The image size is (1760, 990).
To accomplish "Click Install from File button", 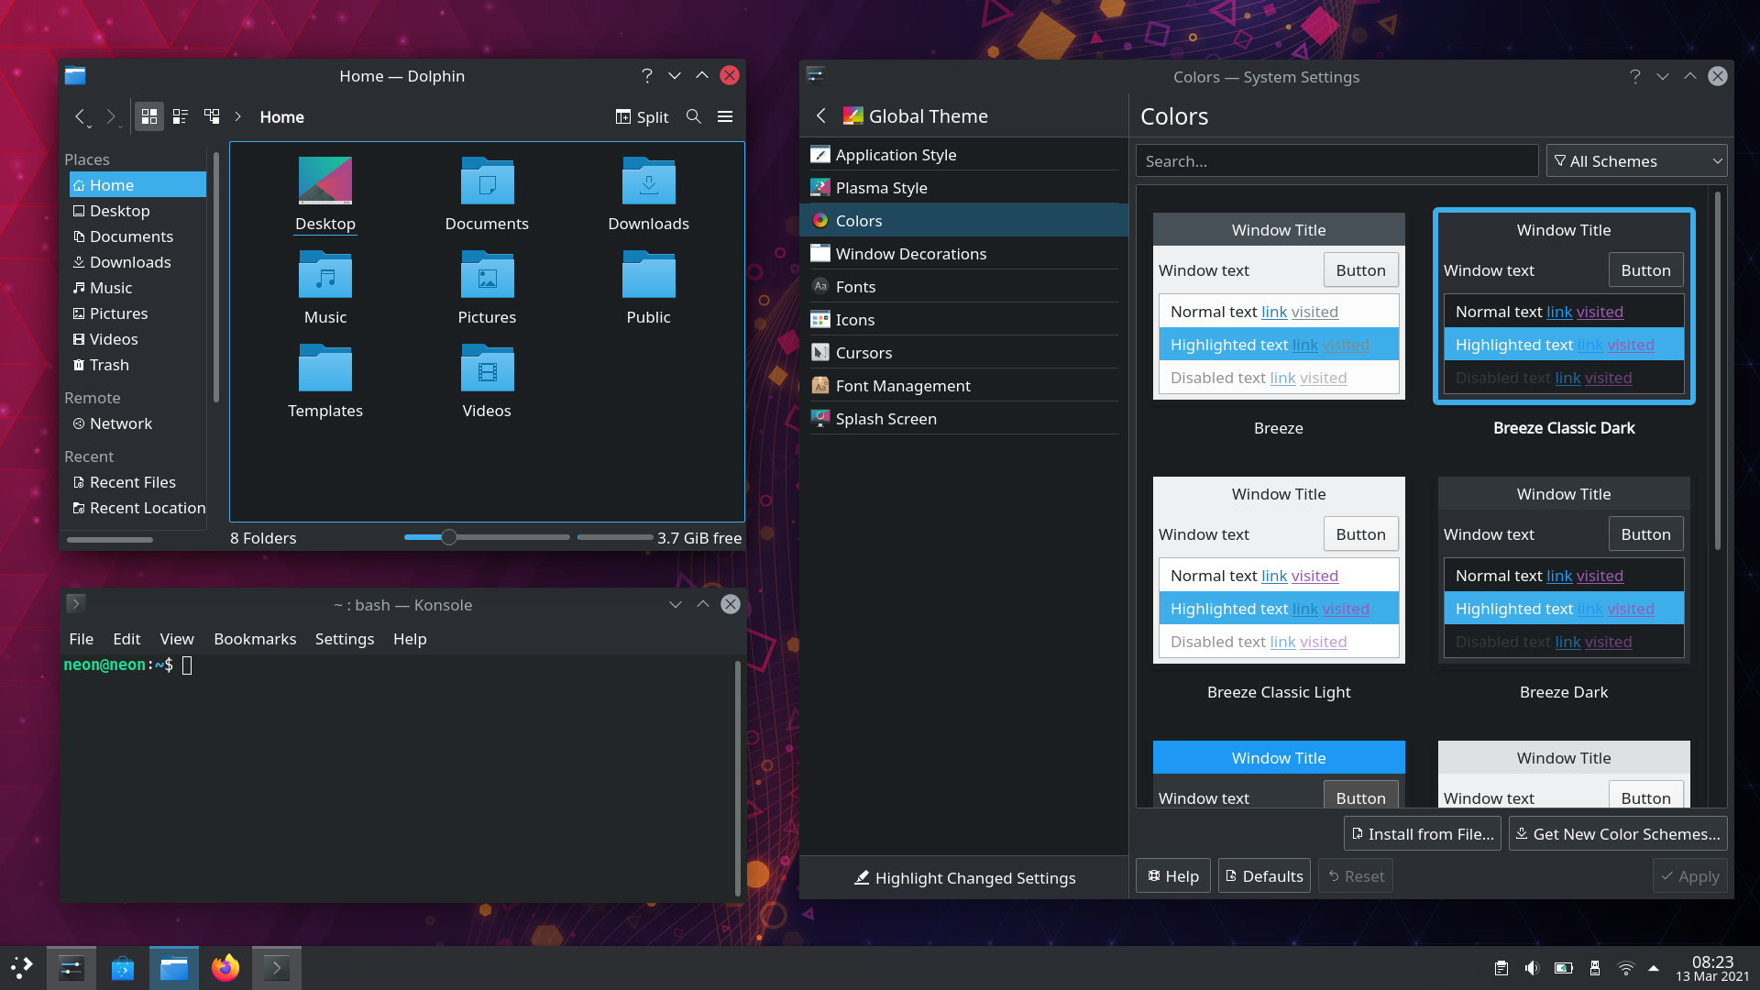I will tap(1423, 834).
